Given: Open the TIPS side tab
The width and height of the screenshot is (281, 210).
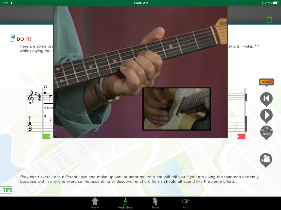Looking at the screenshot, I should click(7, 190).
